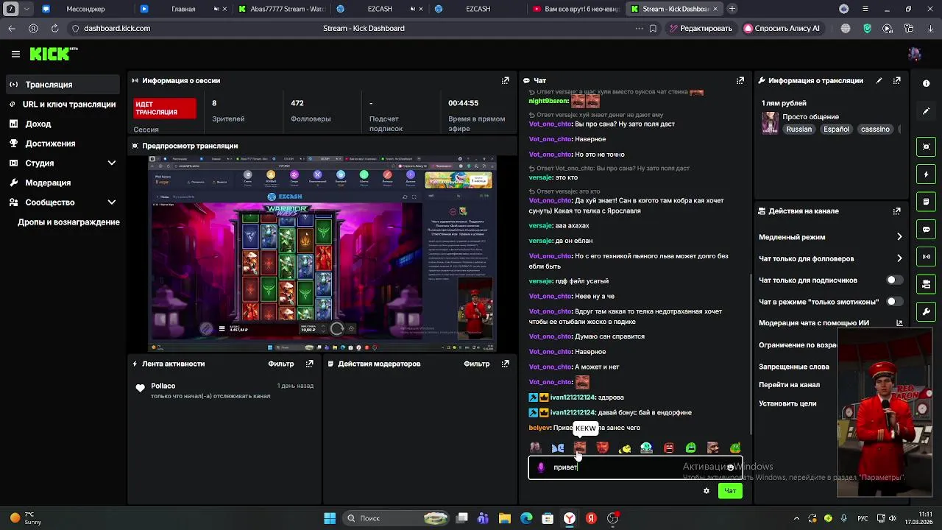Click the chat bubble icon in the right sidebar
The height and width of the screenshot is (530, 942).
927,229
